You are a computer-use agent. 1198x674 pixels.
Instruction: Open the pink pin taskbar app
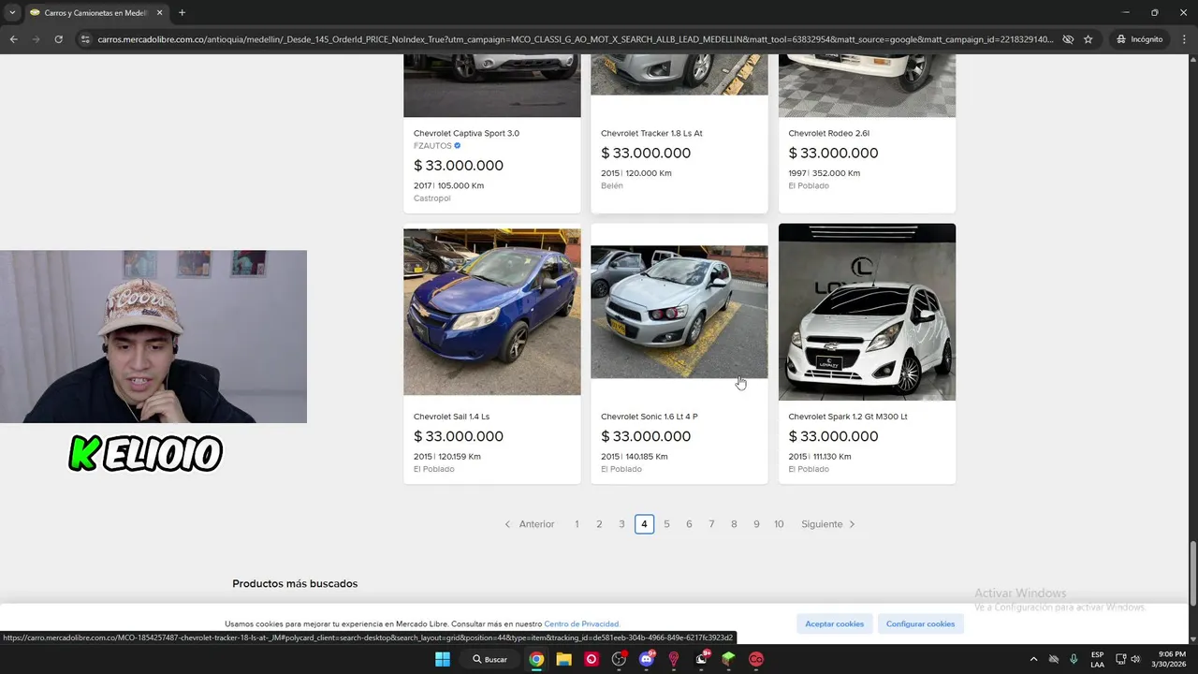tap(674, 659)
